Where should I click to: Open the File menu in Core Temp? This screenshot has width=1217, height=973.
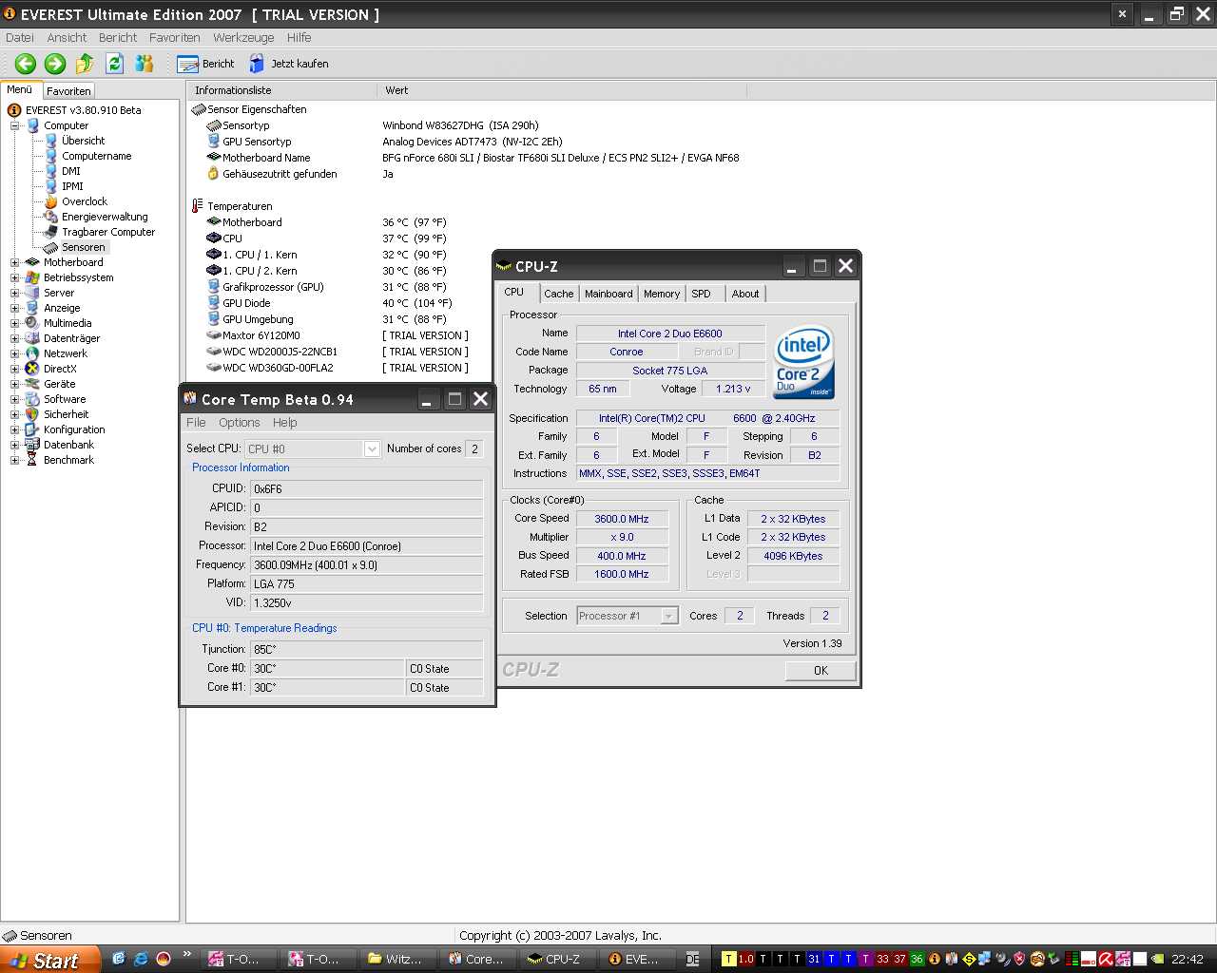pos(196,423)
